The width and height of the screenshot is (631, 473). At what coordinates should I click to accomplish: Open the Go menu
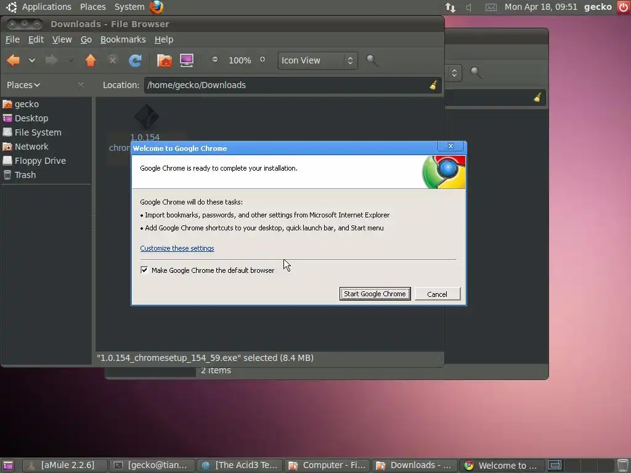(86, 39)
